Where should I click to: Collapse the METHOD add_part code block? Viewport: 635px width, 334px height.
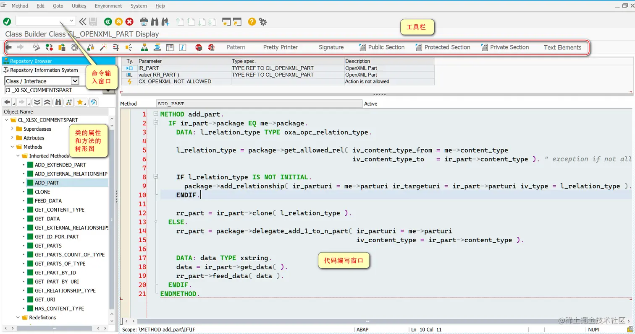[x=156, y=114]
